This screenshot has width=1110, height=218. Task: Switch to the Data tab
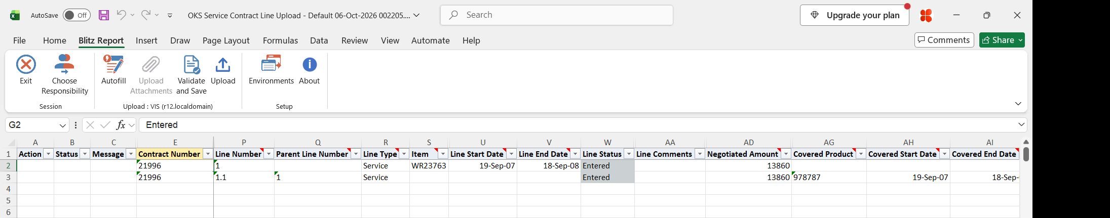coord(319,40)
